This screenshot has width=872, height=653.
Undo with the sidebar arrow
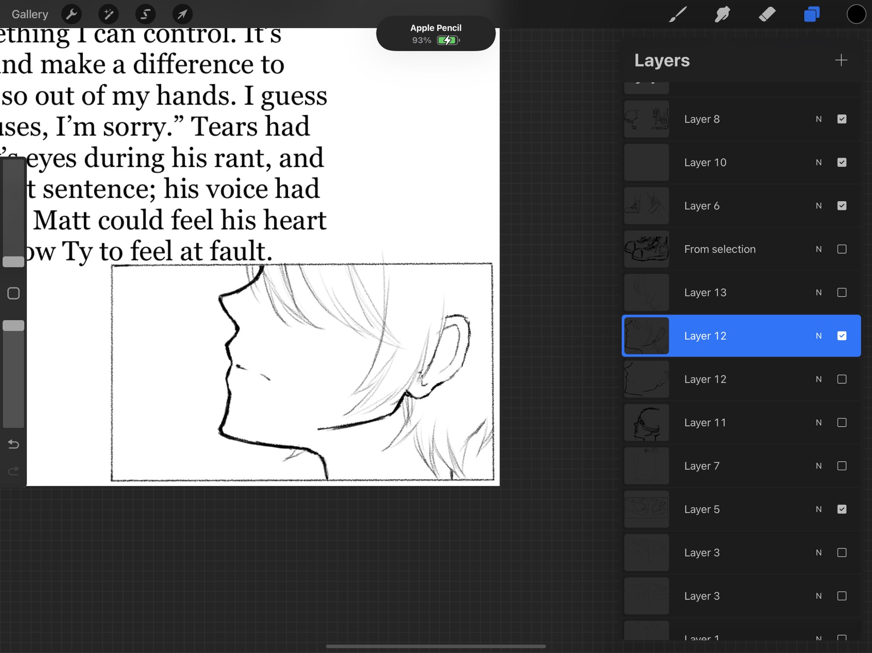coord(13,444)
